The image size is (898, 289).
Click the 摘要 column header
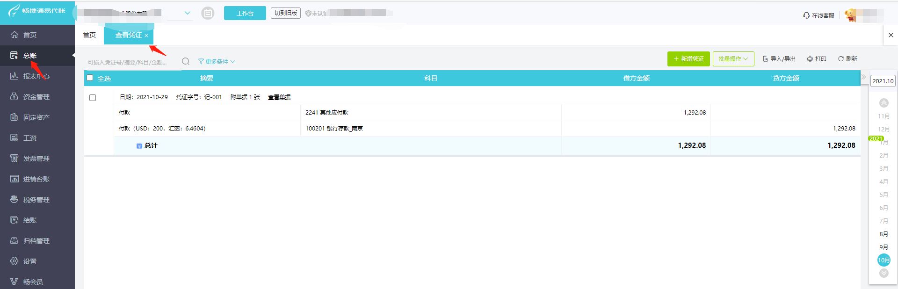point(207,78)
